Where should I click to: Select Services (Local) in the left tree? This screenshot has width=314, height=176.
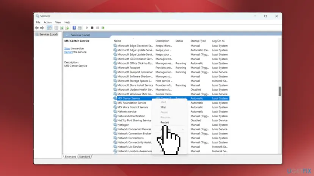pos(48,34)
